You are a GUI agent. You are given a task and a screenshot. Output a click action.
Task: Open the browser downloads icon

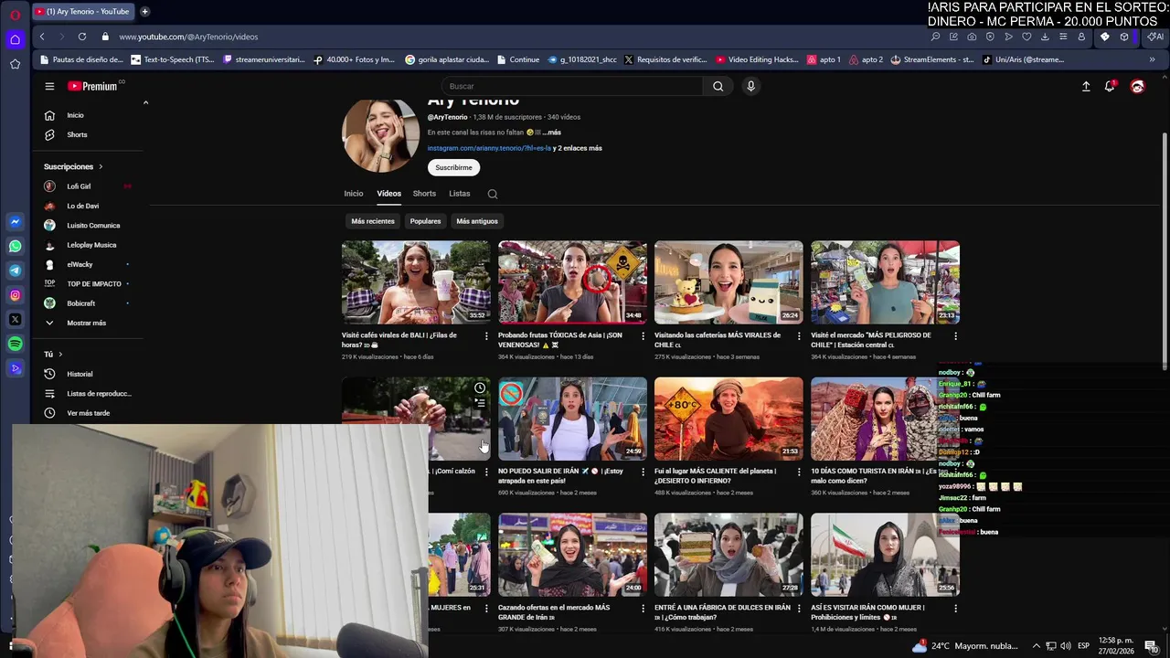(x=1045, y=37)
